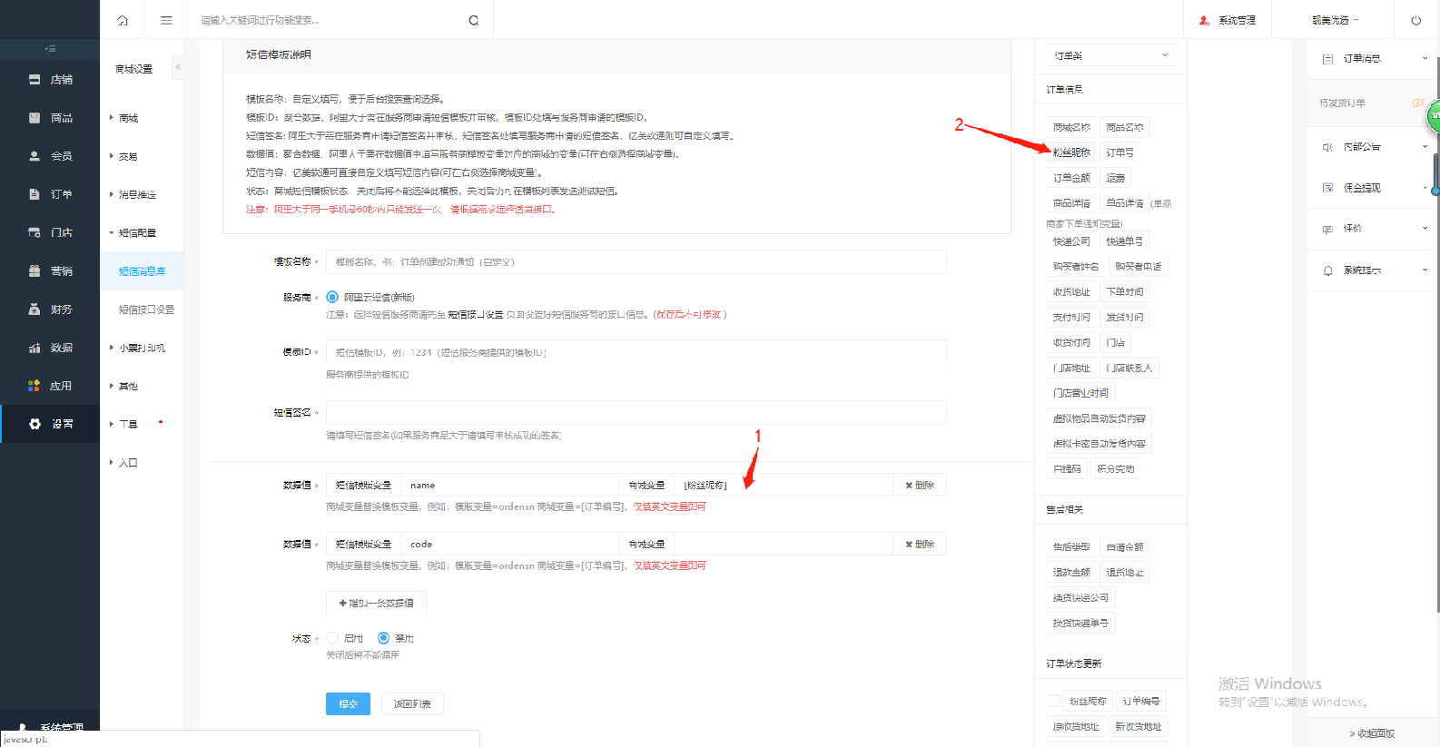The width and height of the screenshot is (1440, 747).
Task: Insert the 售后类型 variable tag
Action: click(1071, 547)
